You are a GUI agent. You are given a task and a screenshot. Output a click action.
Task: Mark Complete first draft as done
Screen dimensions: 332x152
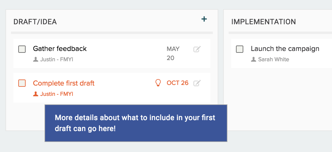pos(22,83)
